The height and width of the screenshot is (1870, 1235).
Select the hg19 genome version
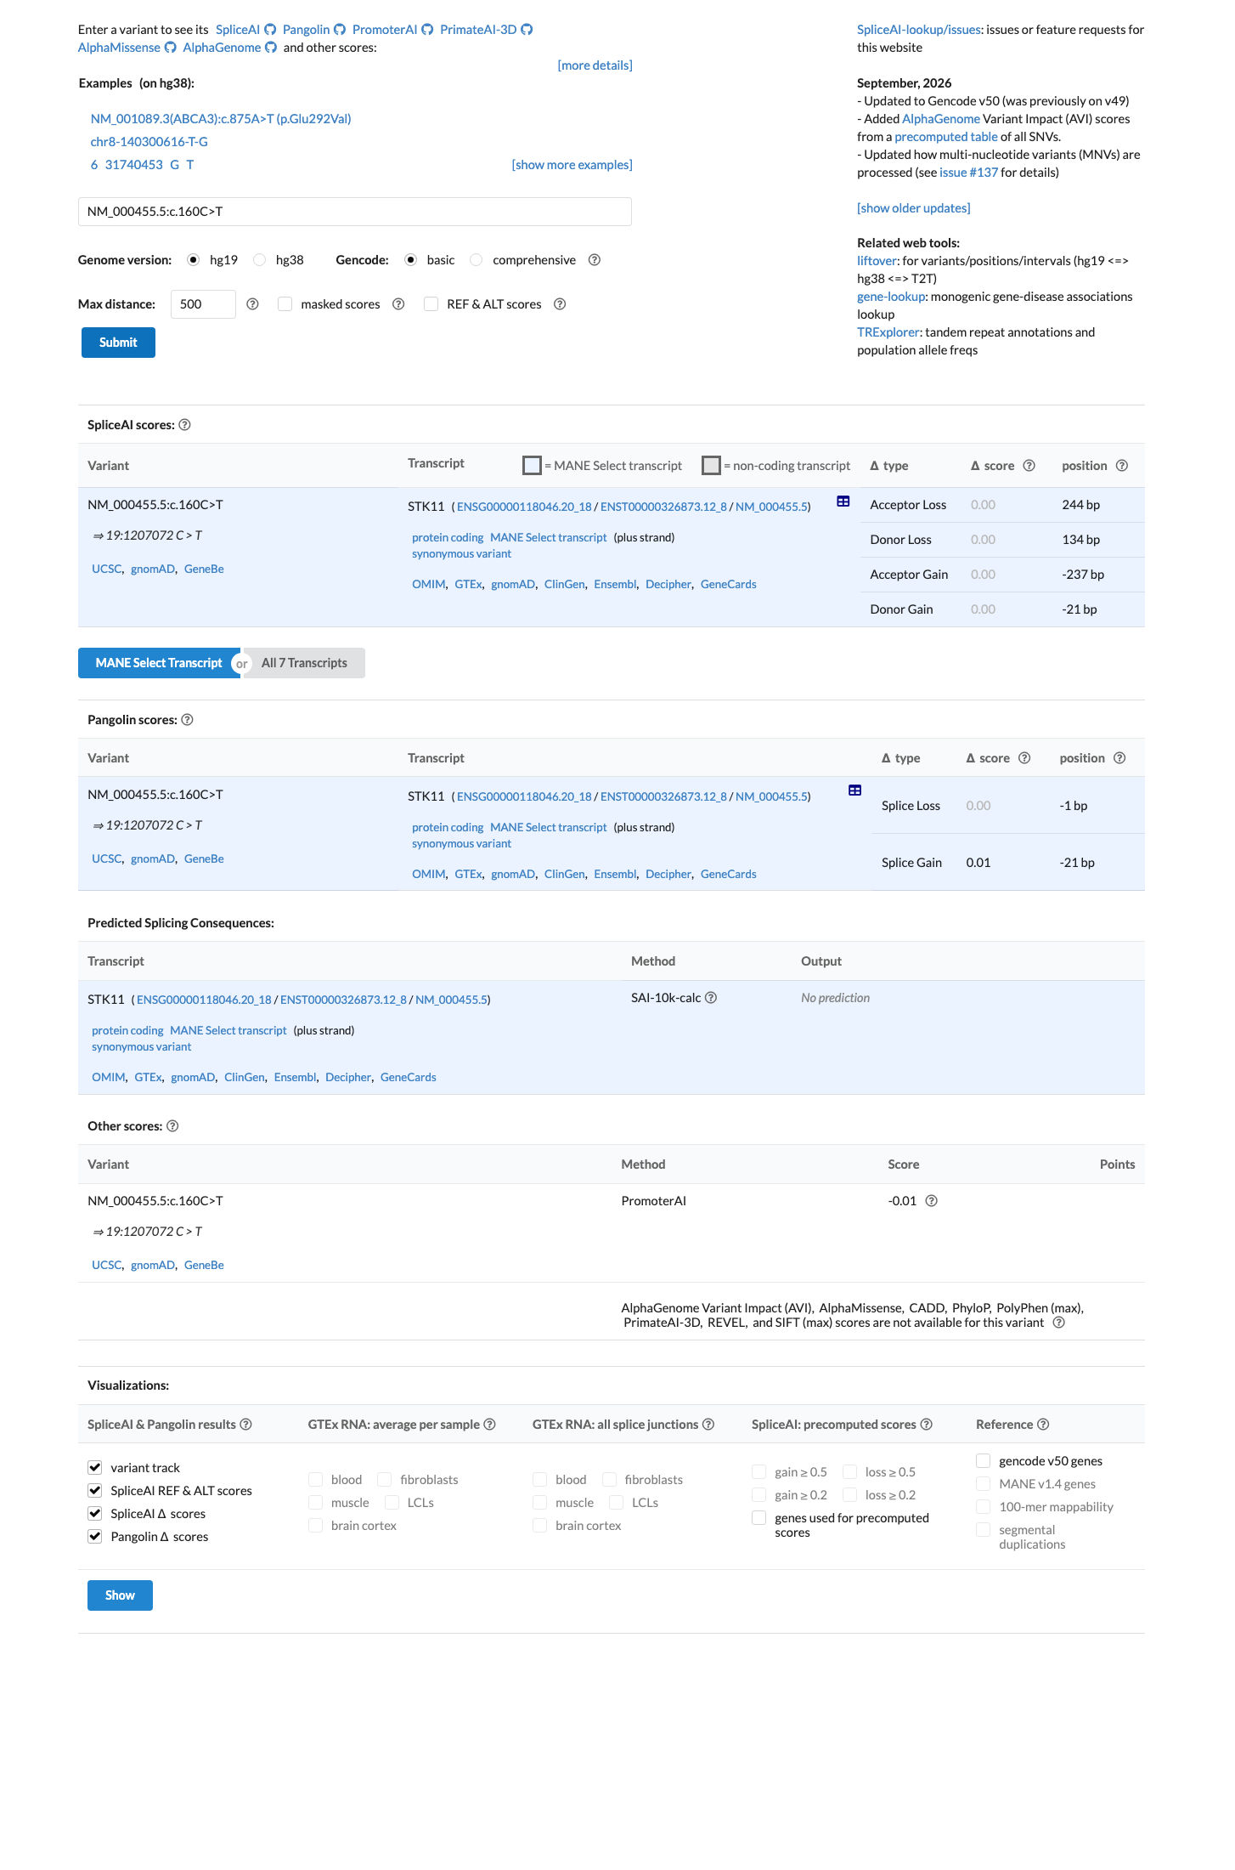[194, 260]
